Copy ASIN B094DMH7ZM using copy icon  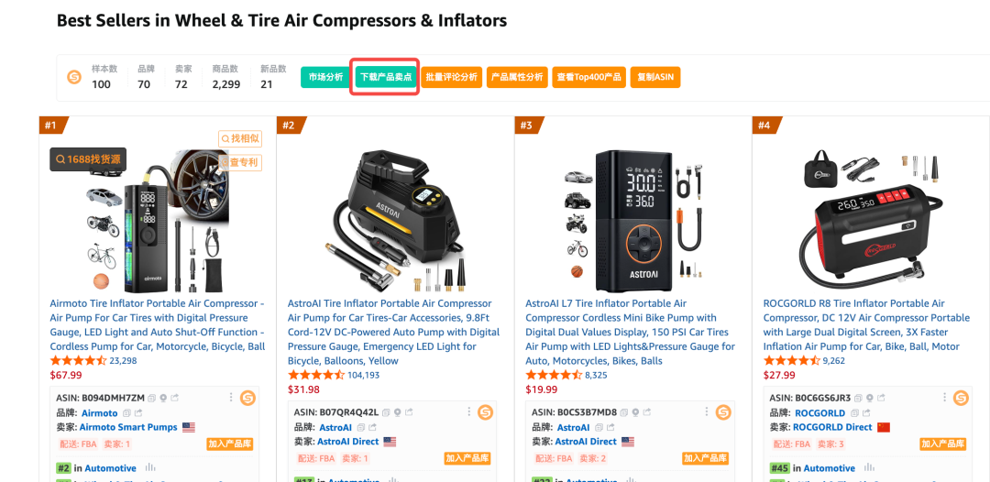152,398
